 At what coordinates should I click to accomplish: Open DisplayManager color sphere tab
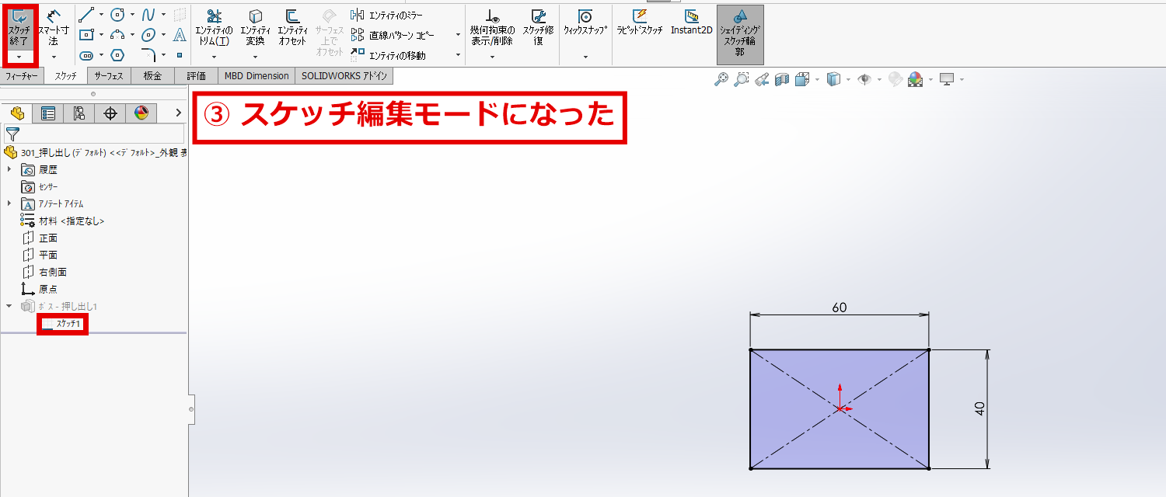141,113
